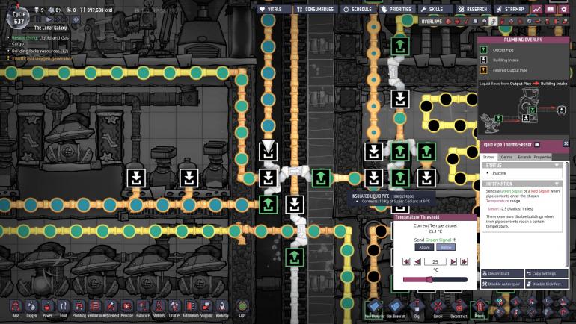Image resolution: width=576 pixels, height=324 pixels.
Task: Decrease temperature by small step
Action: coord(417,261)
